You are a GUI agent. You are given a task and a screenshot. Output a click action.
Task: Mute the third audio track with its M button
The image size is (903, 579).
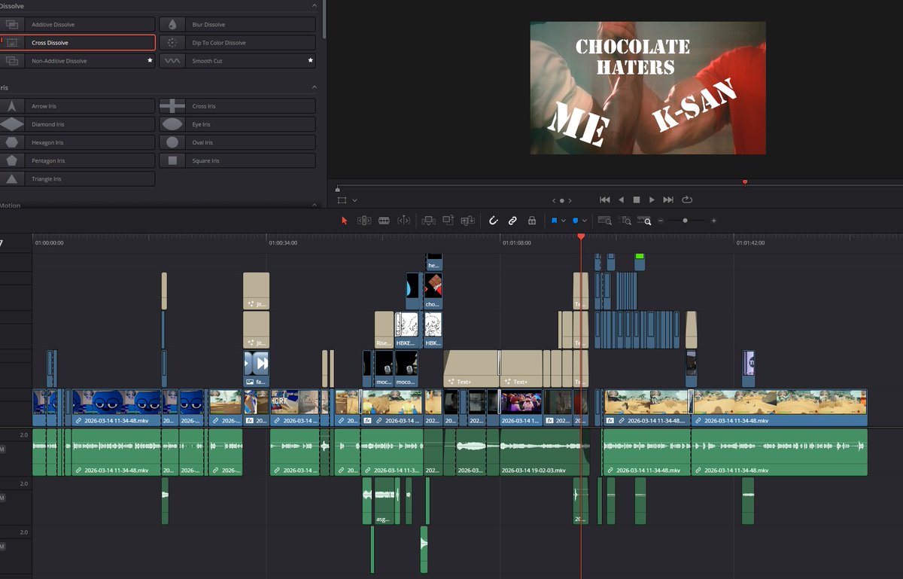[2, 546]
